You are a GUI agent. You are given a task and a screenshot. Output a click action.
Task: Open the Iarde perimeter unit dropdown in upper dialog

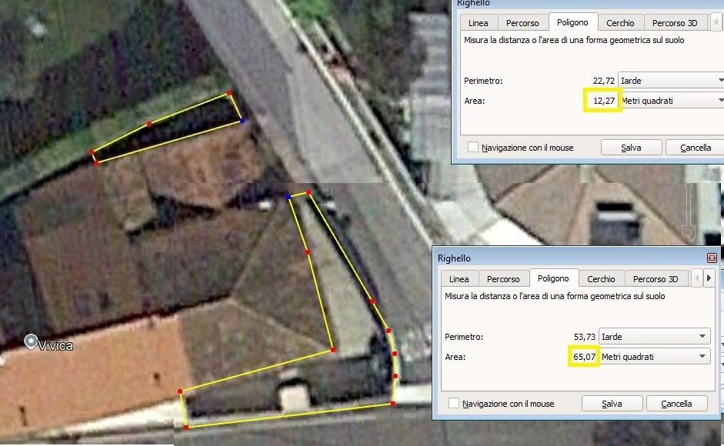click(x=671, y=81)
